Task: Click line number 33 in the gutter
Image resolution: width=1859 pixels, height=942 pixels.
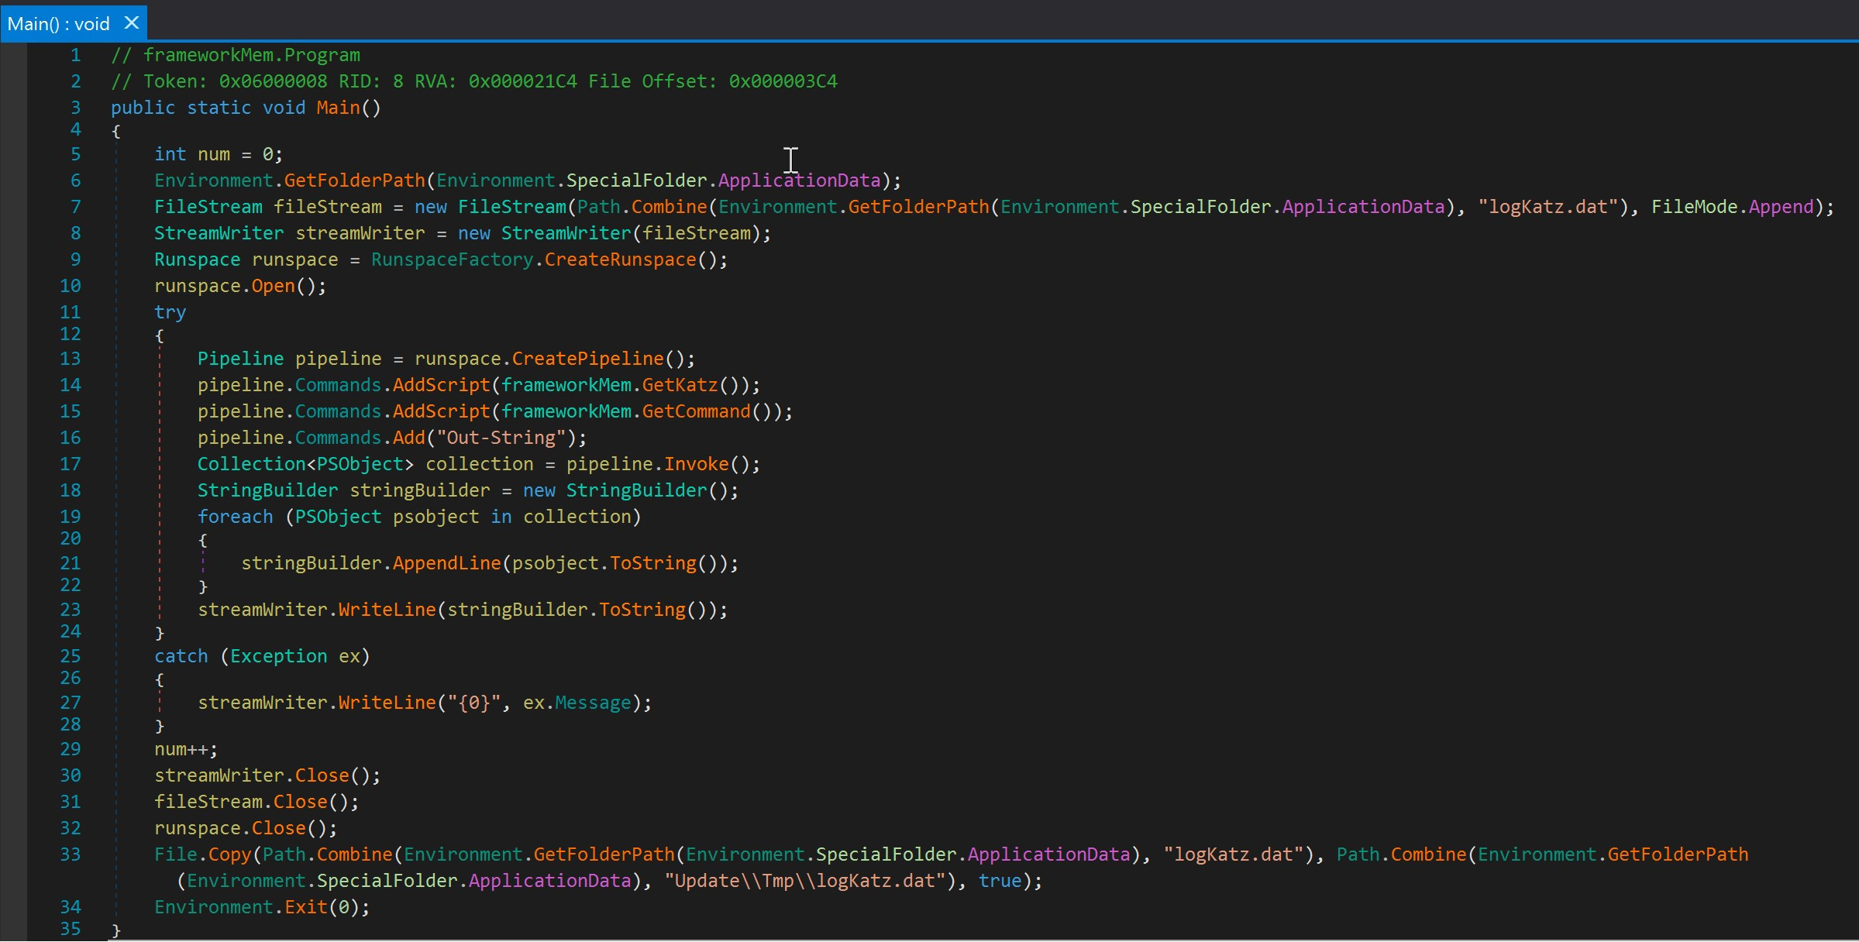Action: [71, 854]
